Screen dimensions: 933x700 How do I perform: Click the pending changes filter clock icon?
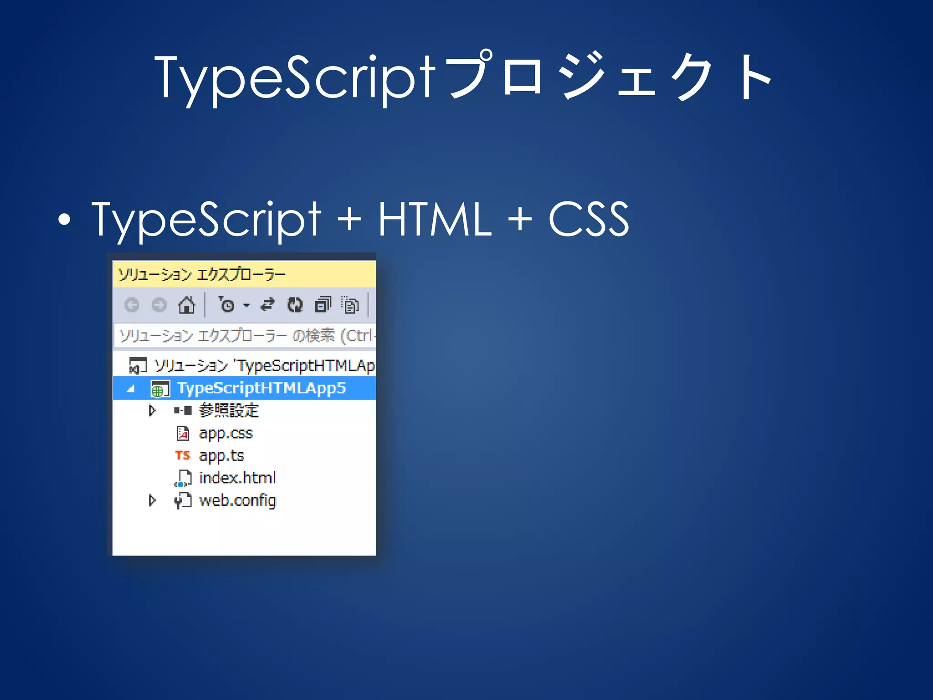click(x=226, y=304)
